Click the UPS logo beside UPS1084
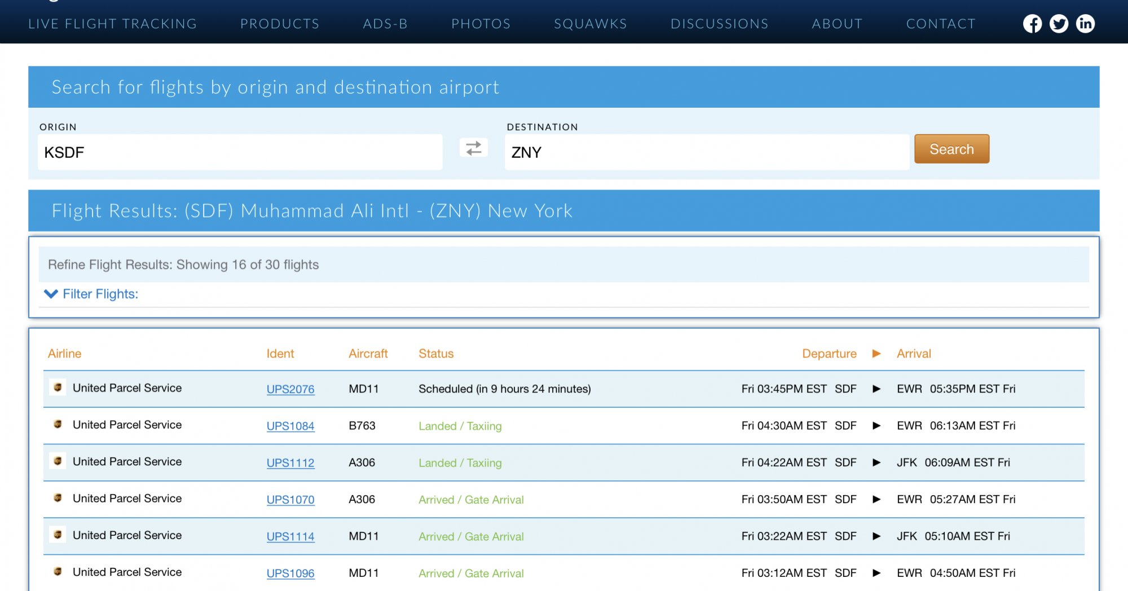1128x591 pixels. click(58, 424)
